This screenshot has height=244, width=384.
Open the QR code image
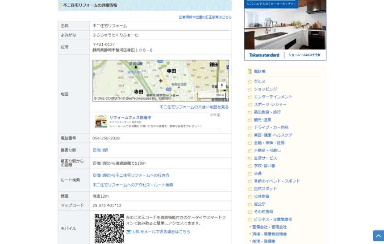pyautogui.click(x=109, y=228)
